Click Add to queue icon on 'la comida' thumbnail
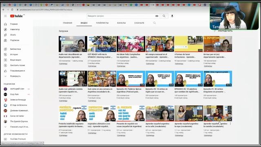 tap(230, 112)
